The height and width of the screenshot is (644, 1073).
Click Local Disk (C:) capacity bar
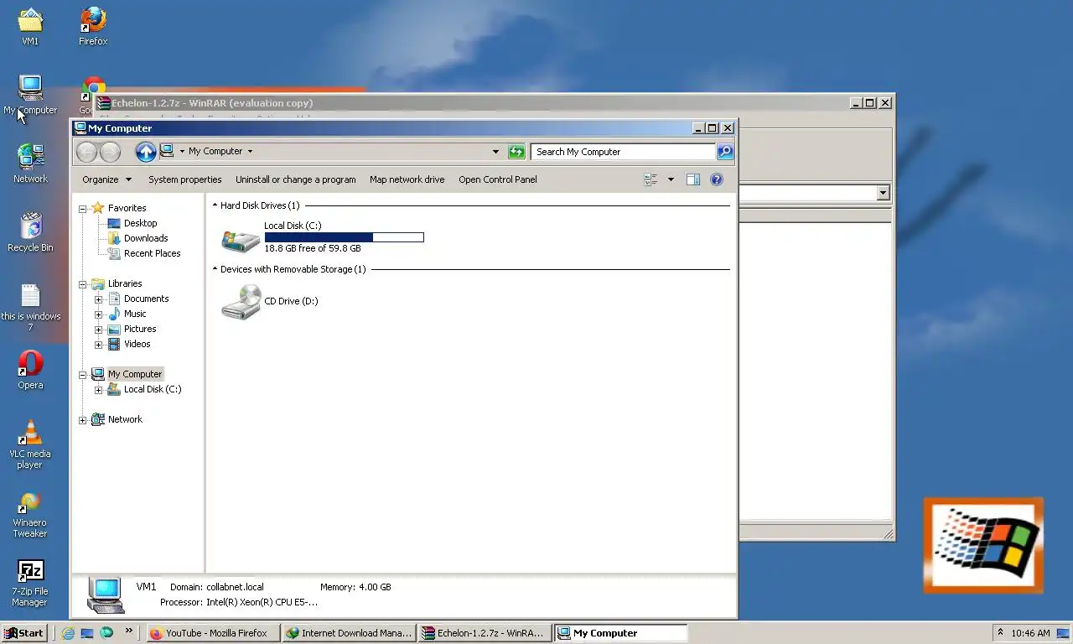(345, 237)
